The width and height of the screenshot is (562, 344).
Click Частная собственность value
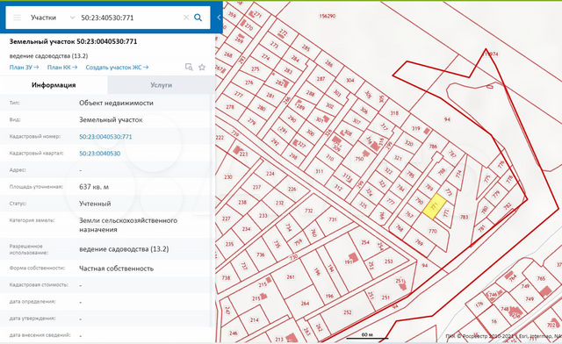(116, 269)
